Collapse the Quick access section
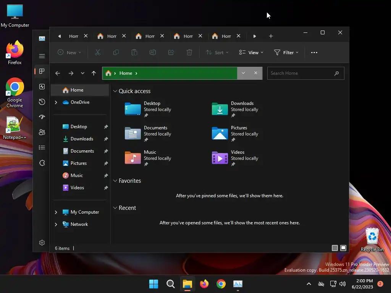This screenshot has height=293, width=391. (115, 91)
